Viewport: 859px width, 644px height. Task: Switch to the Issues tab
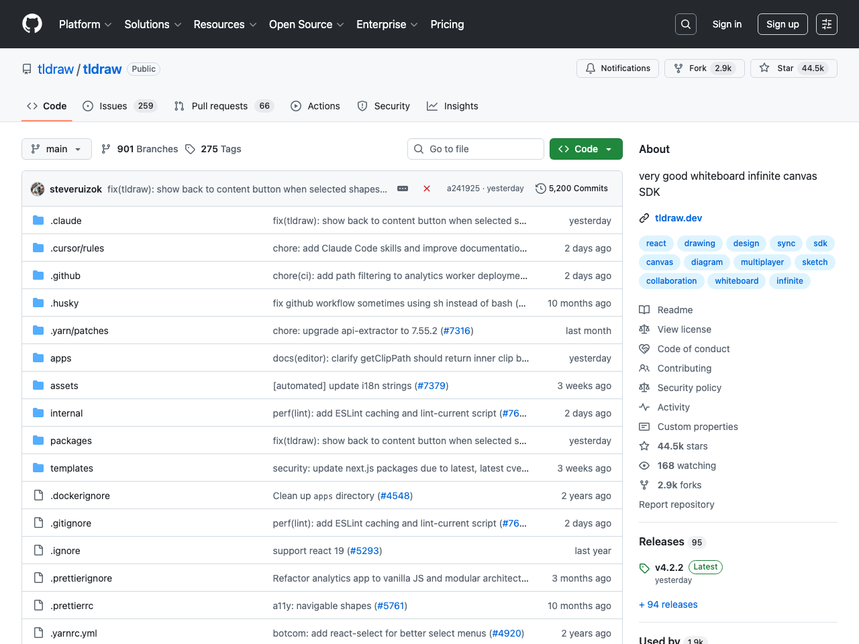point(119,106)
